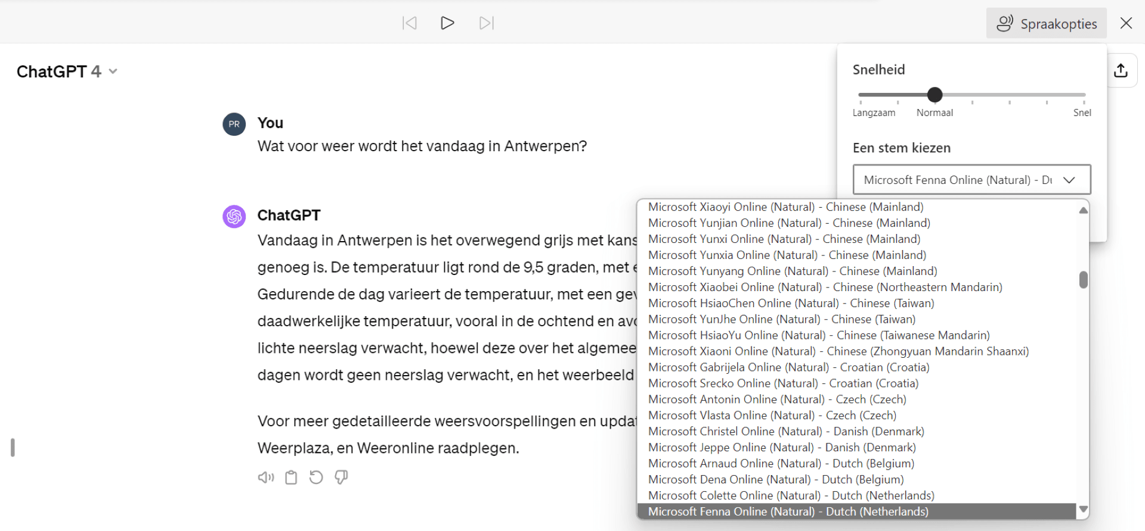Play the read-aloud audio

447,23
